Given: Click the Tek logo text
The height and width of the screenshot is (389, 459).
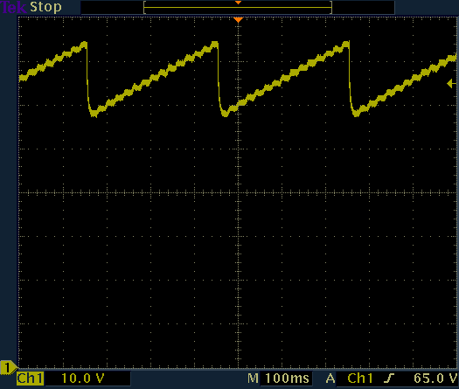Looking at the screenshot, I should 13,7.
